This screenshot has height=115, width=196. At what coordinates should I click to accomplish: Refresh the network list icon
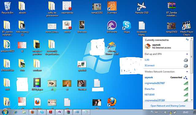click(187, 40)
